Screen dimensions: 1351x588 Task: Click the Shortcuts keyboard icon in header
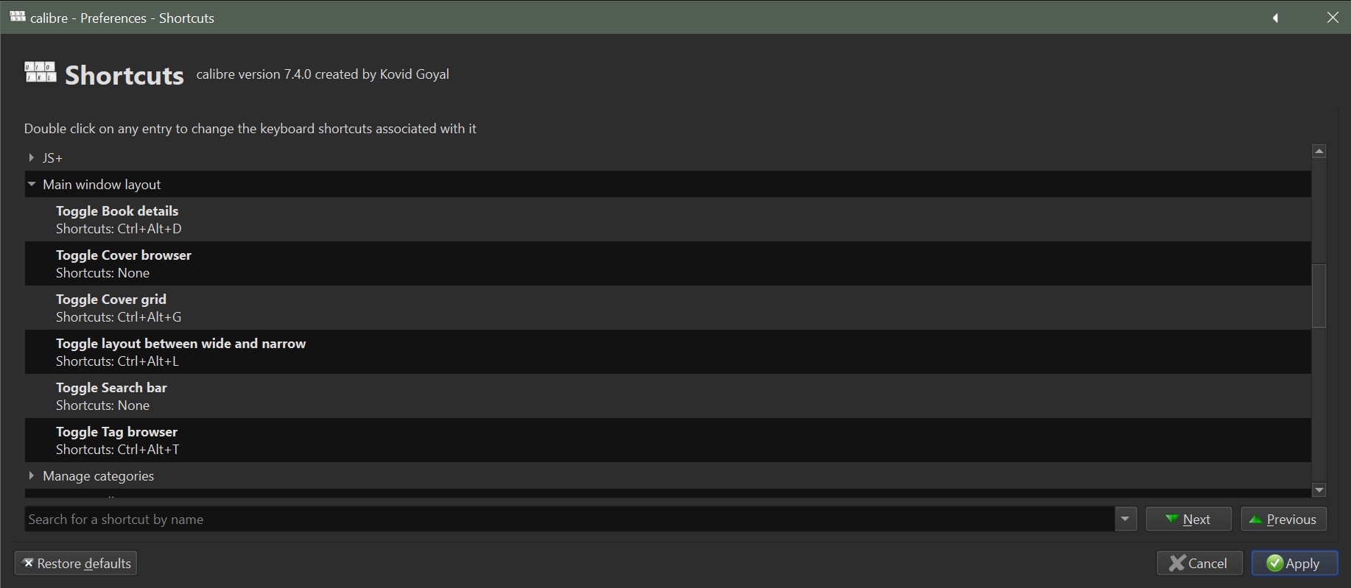41,72
